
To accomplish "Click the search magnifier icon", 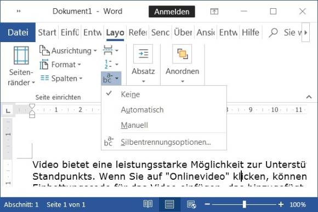I will pos(273,32).
